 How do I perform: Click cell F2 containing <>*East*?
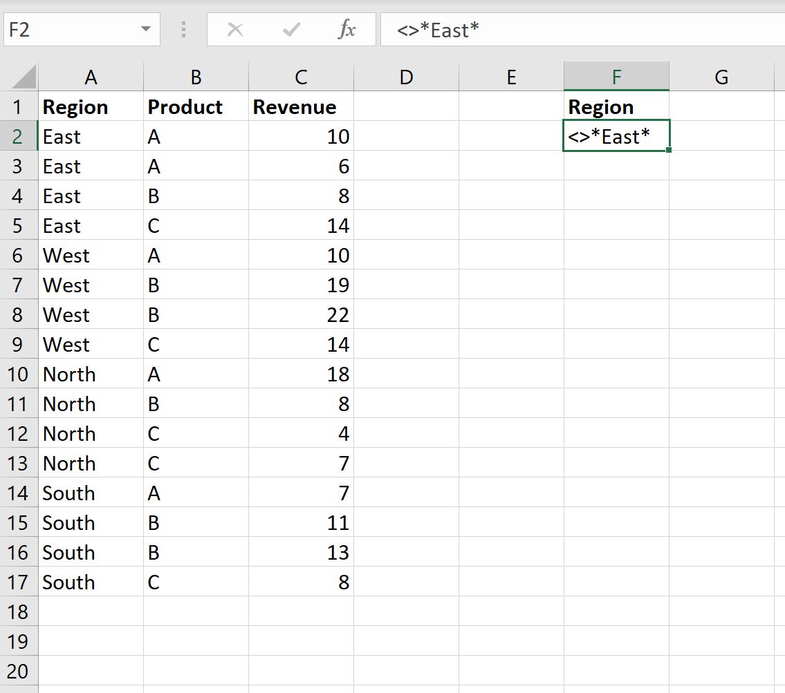pyautogui.click(x=616, y=136)
